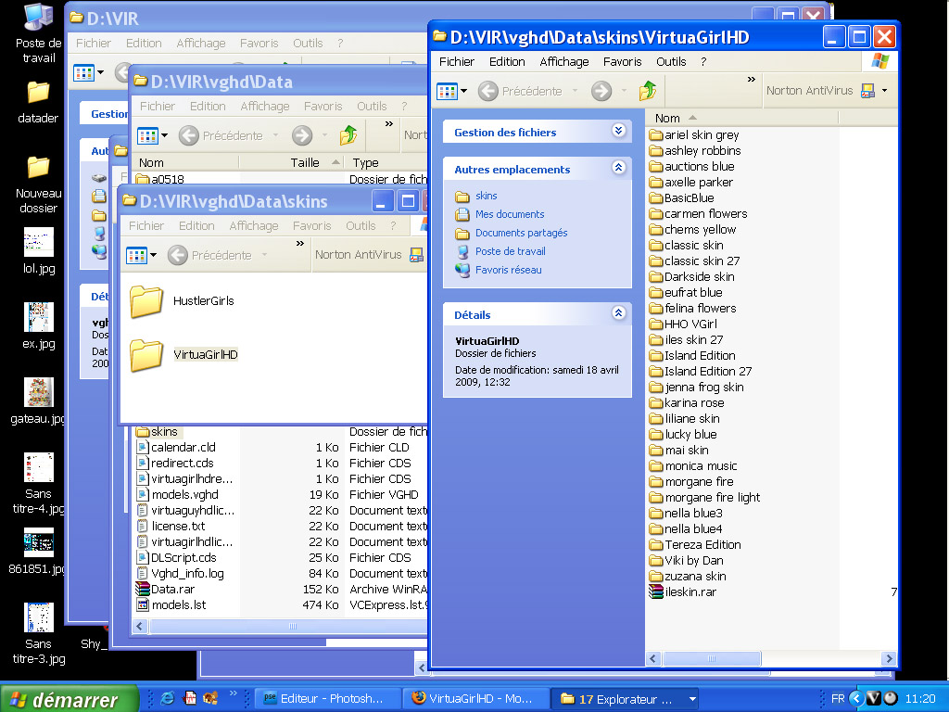Sort files by the Nom column header
This screenshot has width=949, height=712.
(667, 118)
